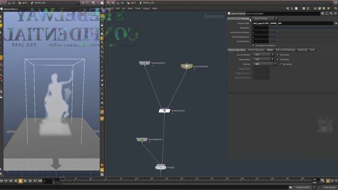The width and height of the screenshot is (338, 190).
Task: Step forward one frame
Action: [x=30, y=181]
